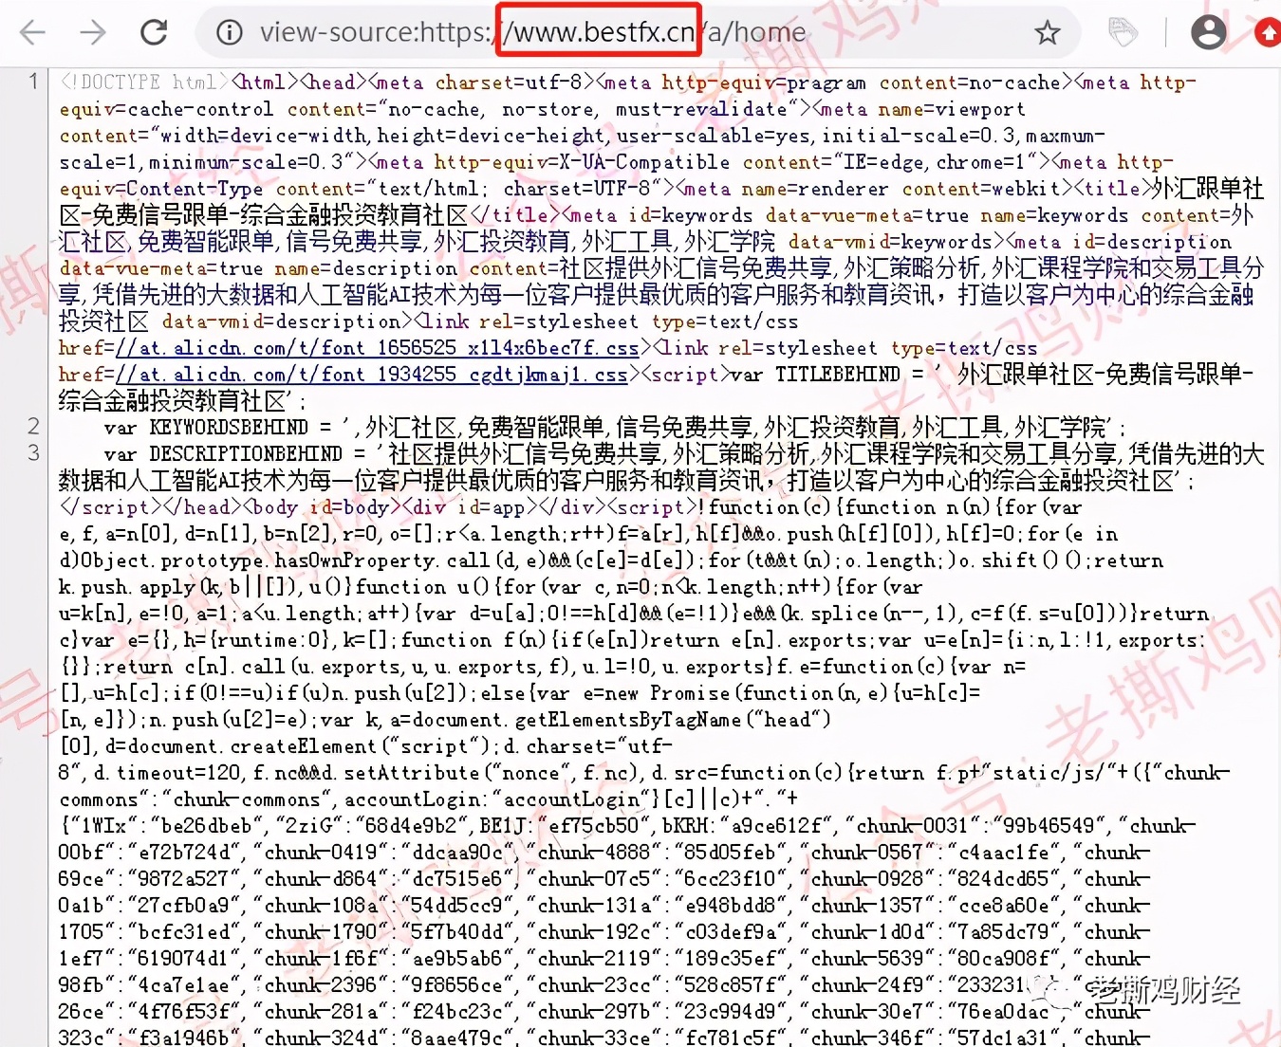Go forward with the browser forward arrow
The width and height of the screenshot is (1281, 1047).
click(x=92, y=32)
